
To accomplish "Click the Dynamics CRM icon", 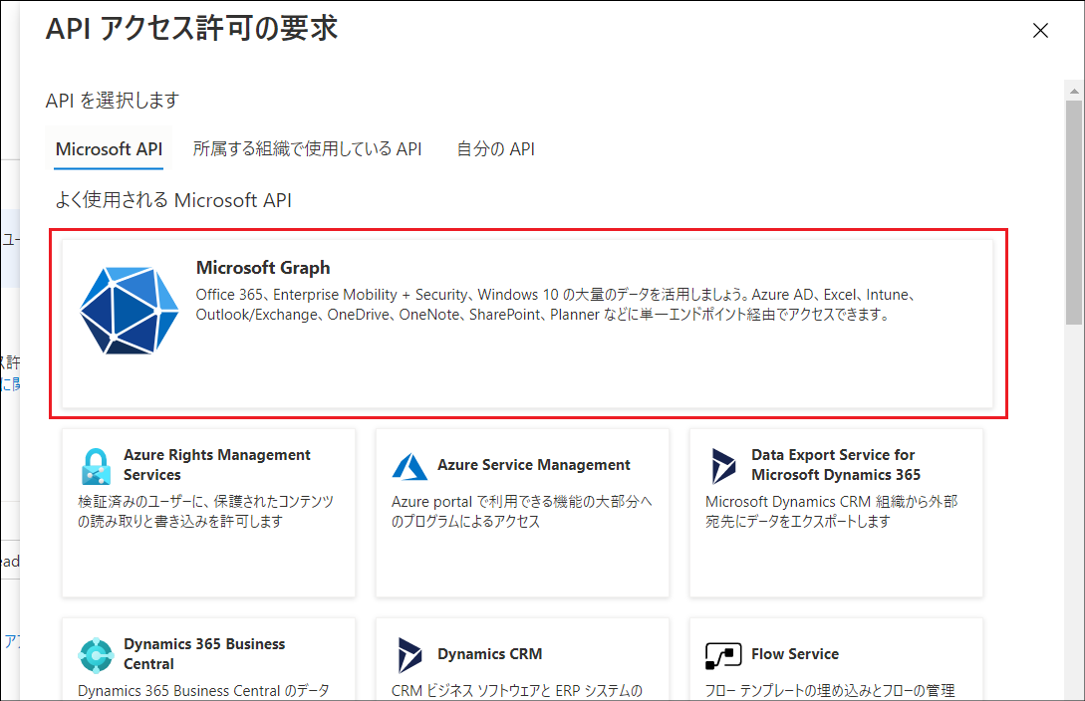I will coord(409,655).
